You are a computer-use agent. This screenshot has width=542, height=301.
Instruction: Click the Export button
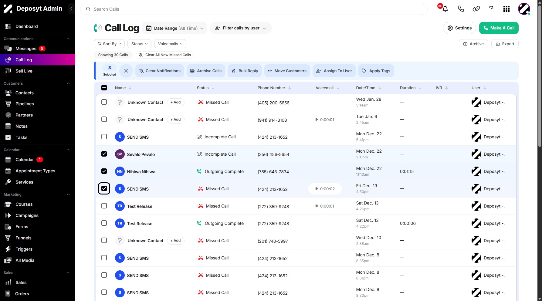[505, 44]
